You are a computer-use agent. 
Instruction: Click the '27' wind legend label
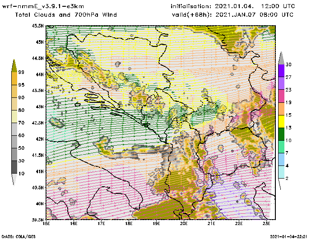(288, 77)
